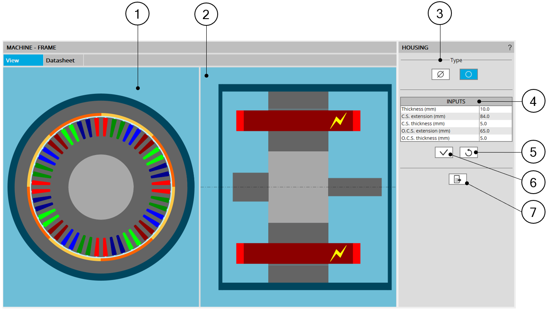
Task: Click the INPUTS table header
Action: point(456,101)
